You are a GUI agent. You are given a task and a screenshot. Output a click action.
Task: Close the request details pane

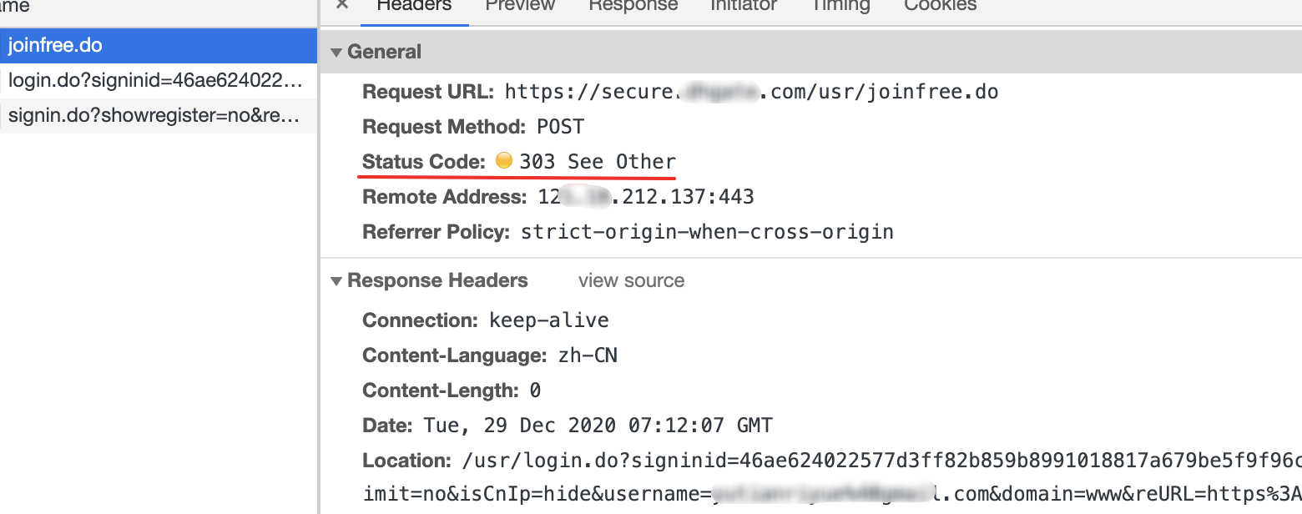coord(342,4)
